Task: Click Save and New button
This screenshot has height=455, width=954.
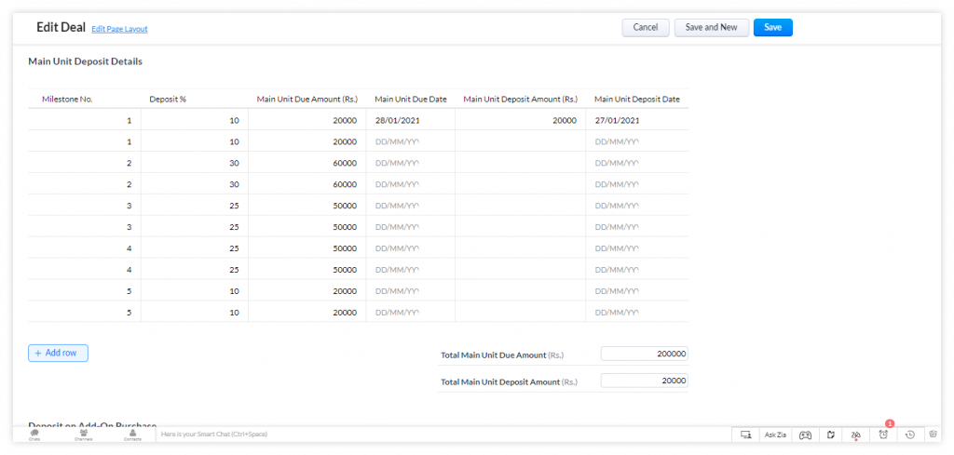Action: pyautogui.click(x=711, y=27)
